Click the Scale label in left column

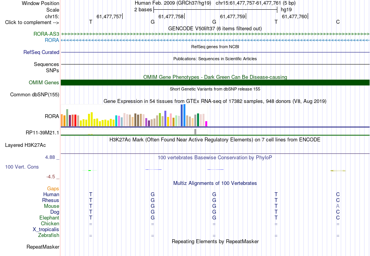click(53, 10)
